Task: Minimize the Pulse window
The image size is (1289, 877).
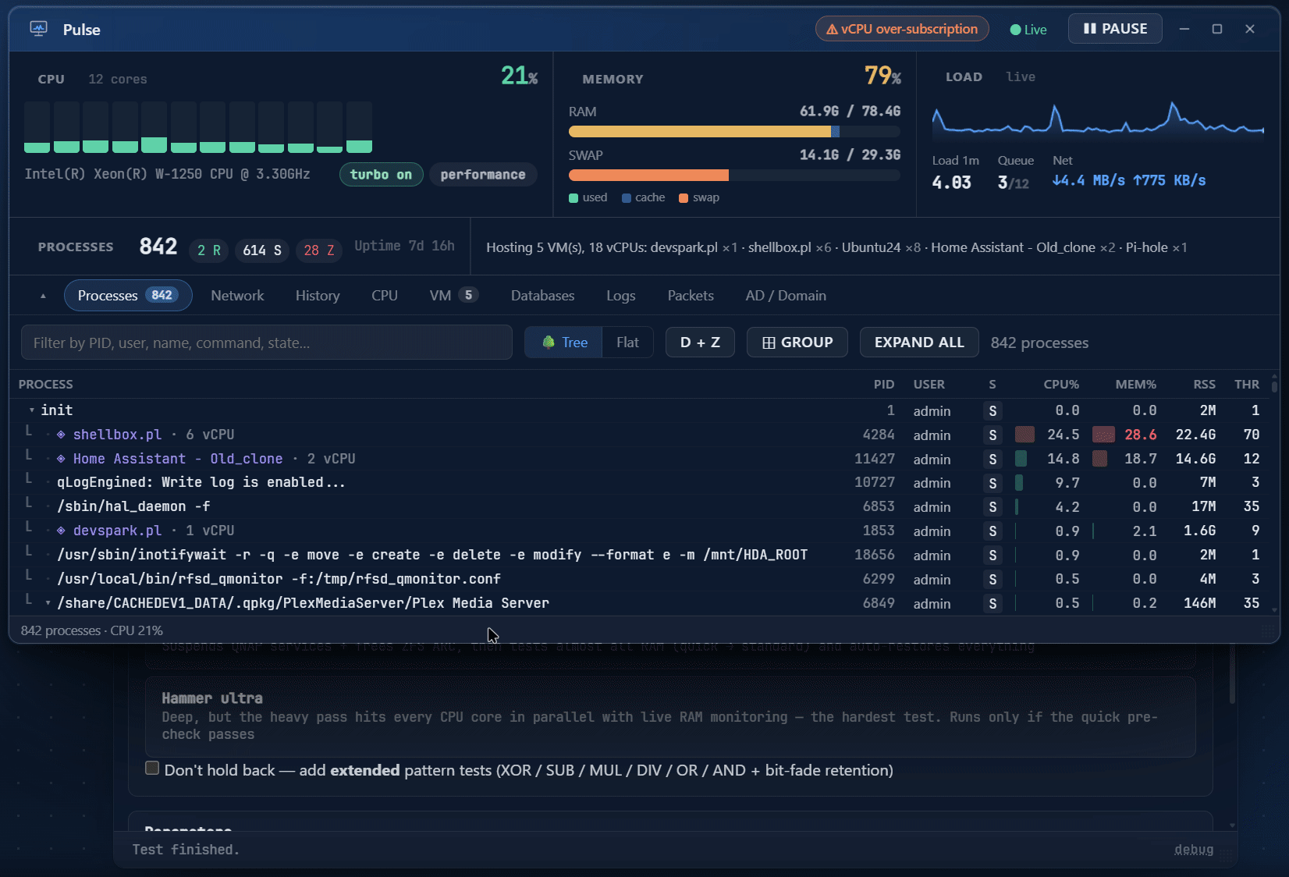Action: 1184,29
